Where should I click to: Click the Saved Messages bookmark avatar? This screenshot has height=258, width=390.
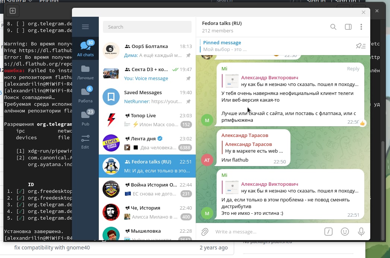tap(111, 97)
